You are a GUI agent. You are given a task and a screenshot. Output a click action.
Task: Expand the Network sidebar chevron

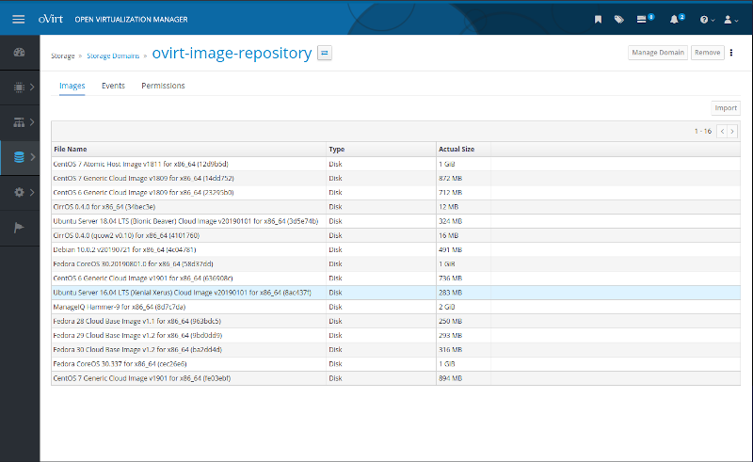32,122
